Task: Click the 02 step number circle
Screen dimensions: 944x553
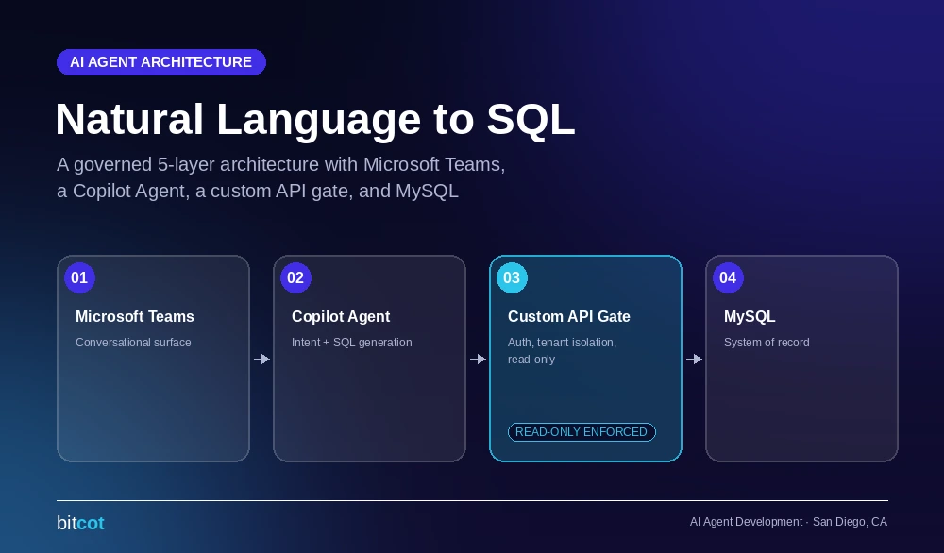Action: tap(295, 277)
